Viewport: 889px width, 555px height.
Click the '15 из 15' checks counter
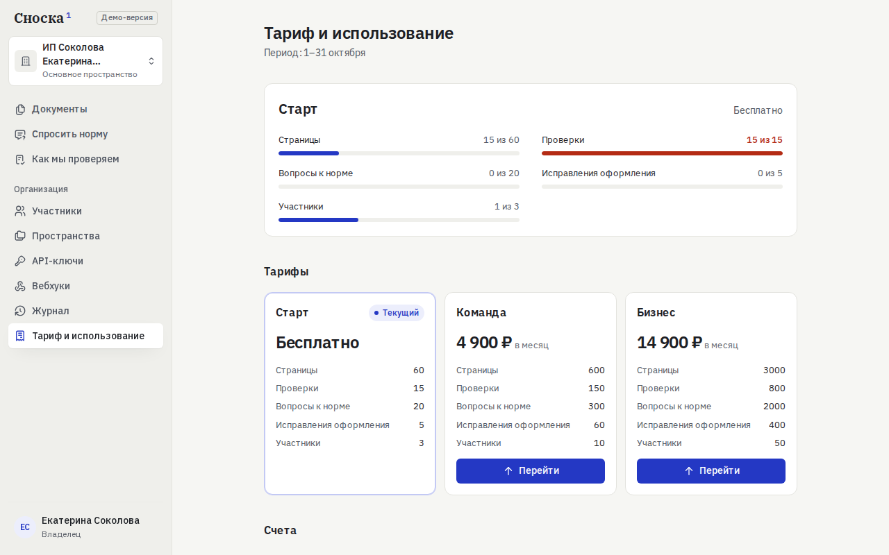coord(765,140)
